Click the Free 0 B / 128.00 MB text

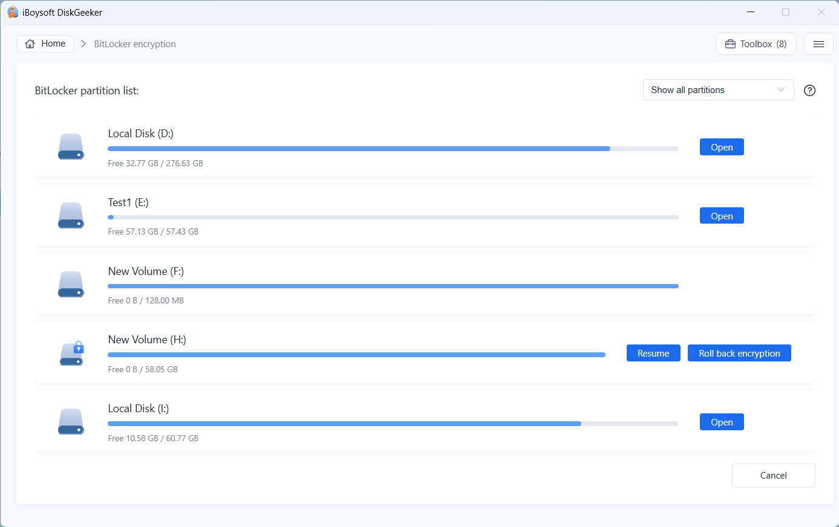[x=146, y=300]
